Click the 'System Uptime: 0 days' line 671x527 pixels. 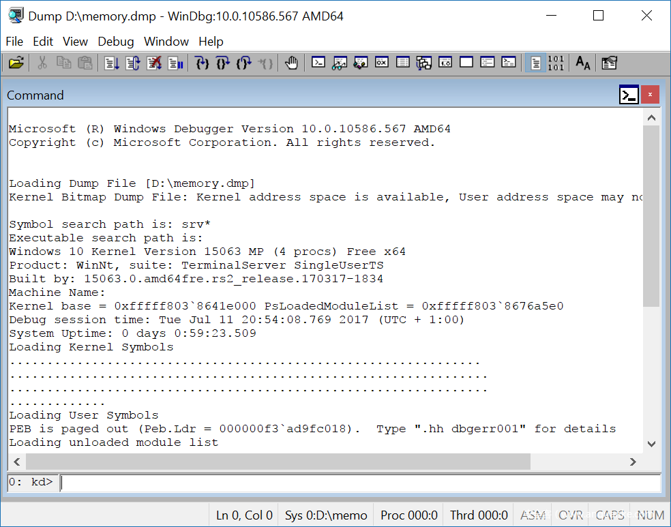[x=133, y=333]
